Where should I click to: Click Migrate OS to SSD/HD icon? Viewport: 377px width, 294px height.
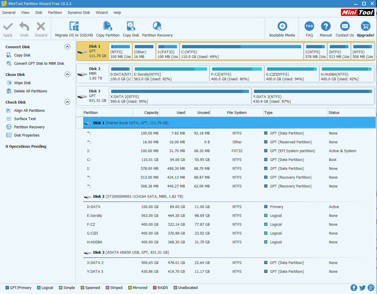[x=74, y=26]
